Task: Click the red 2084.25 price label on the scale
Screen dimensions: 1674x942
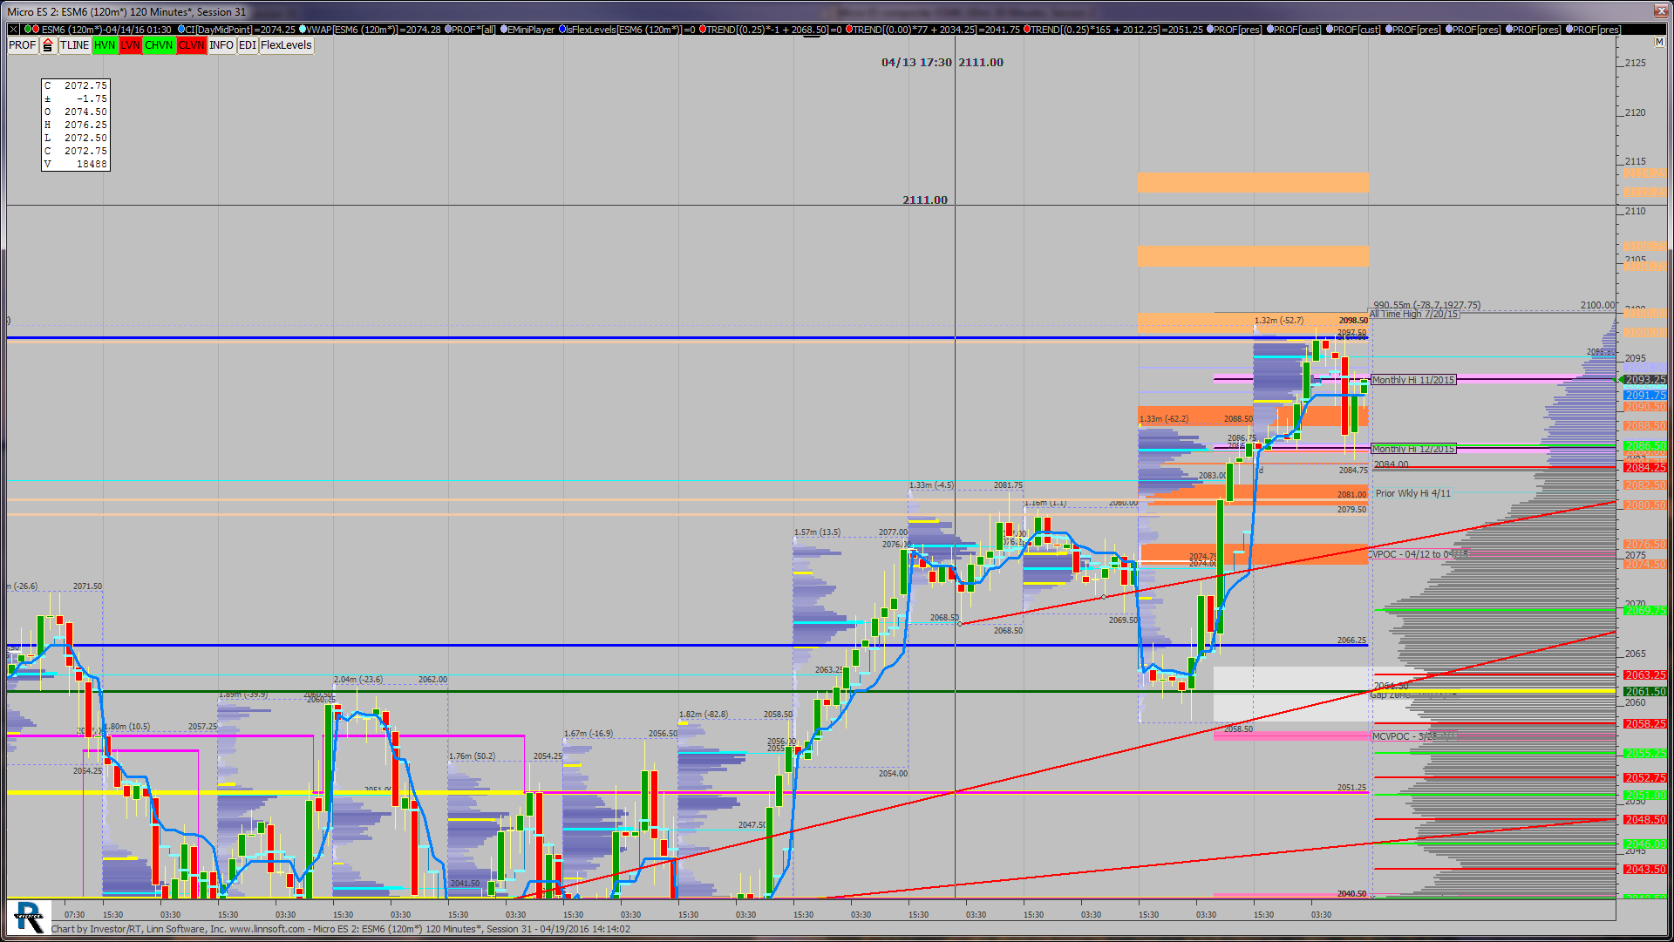Action: tap(1645, 468)
